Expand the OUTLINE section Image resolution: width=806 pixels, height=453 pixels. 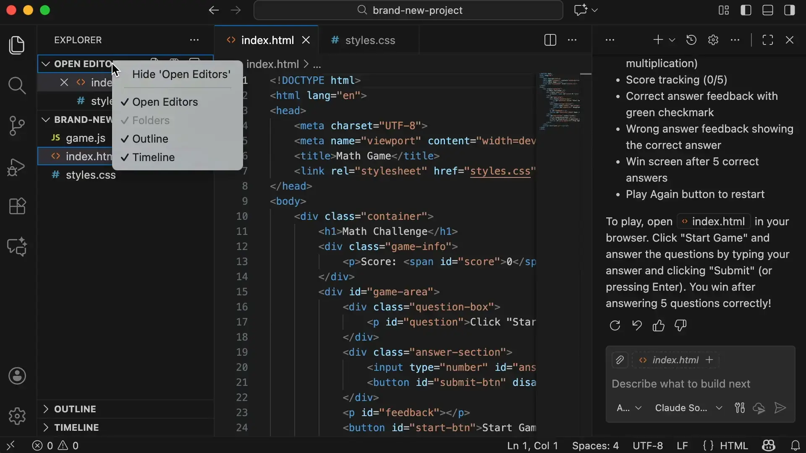pos(75,409)
